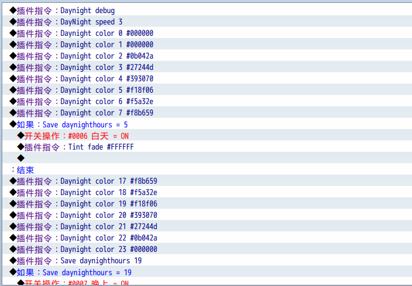Viewport: 412px width, 286px height.
Task: Choose the 'Daynight color 4 #393070' command
Action: click(207, 78)
